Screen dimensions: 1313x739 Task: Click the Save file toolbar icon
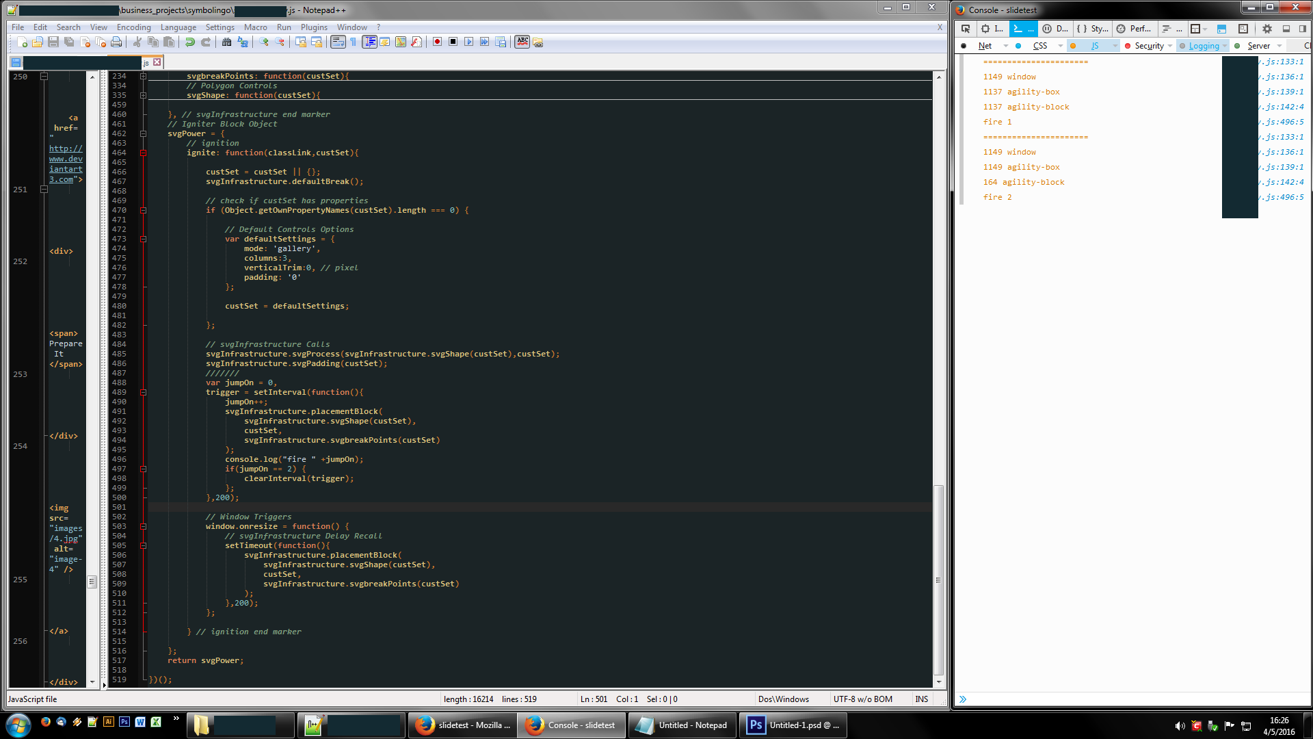(x=53, y=42)
